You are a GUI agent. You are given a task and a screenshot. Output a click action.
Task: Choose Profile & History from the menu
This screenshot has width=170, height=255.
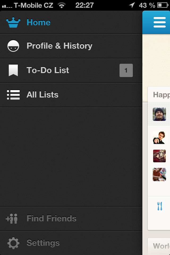point(59,46)
